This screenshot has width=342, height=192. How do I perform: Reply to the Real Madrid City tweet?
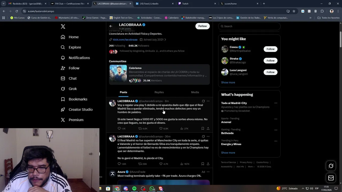[122, 164]
